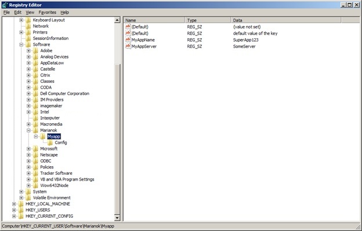The image size is (362, 231).
Task: Click the Citrix folder icon
Action: tap(35, 75)
